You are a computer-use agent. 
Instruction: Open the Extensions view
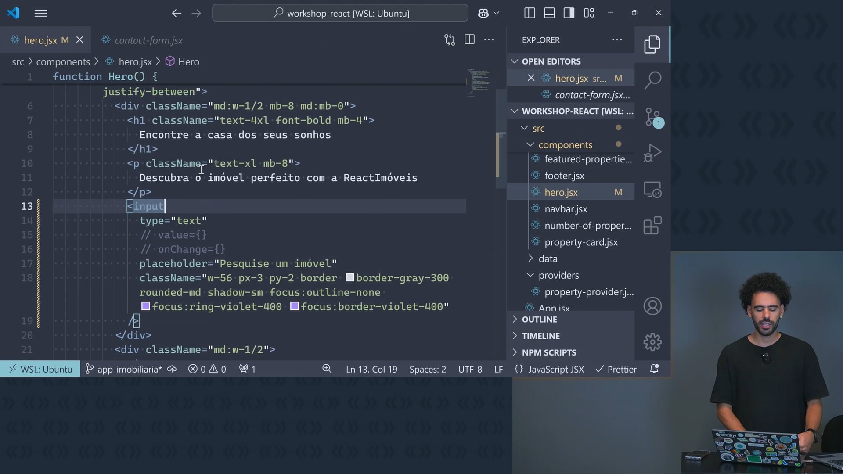coord(652,226)
